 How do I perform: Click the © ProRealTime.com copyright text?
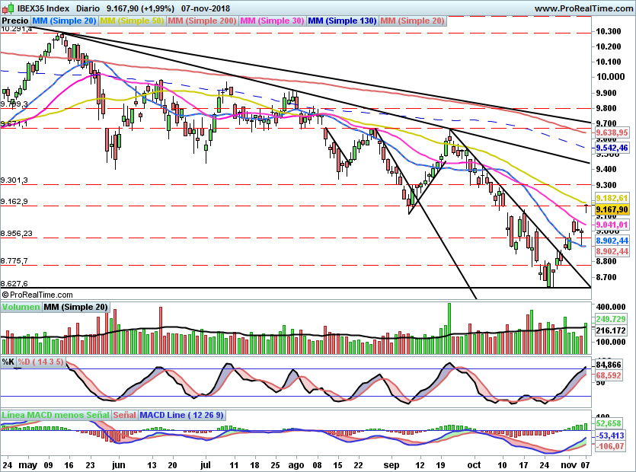(37, 295)
